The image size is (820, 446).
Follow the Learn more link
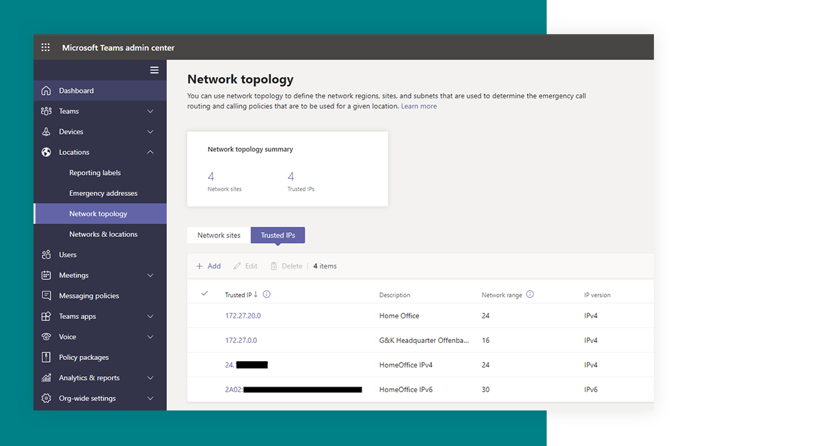(x=419, y=106)
